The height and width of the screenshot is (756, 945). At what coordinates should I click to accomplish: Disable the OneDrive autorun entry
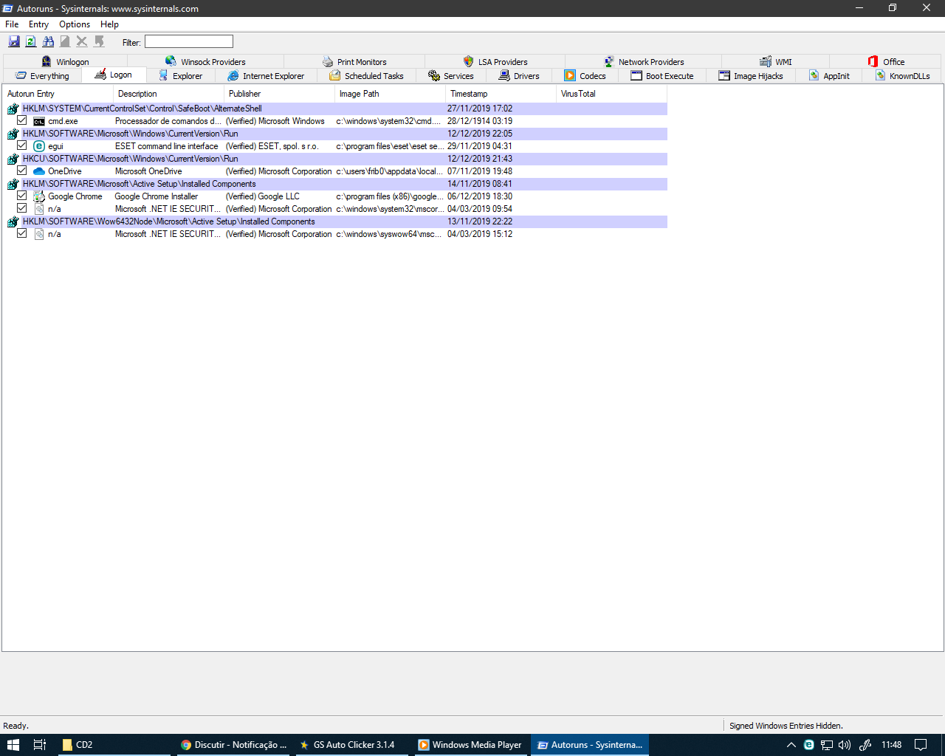tap(22, 171)
